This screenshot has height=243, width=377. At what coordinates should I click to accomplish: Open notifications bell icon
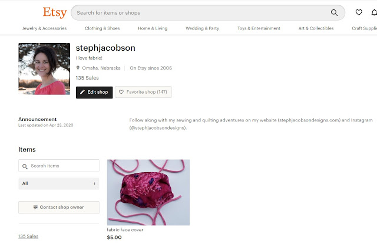pos(374,12)
